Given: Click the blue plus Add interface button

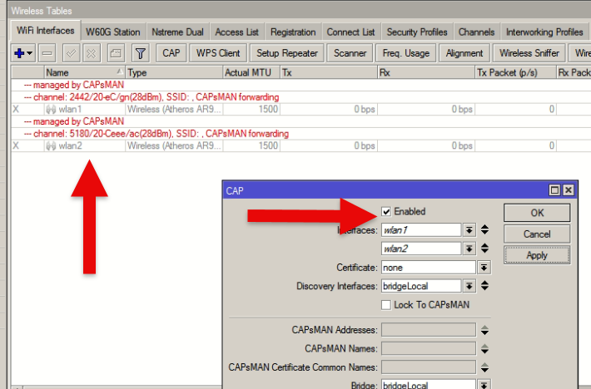Looking at the screenshot, I should (x=23, y=53).
